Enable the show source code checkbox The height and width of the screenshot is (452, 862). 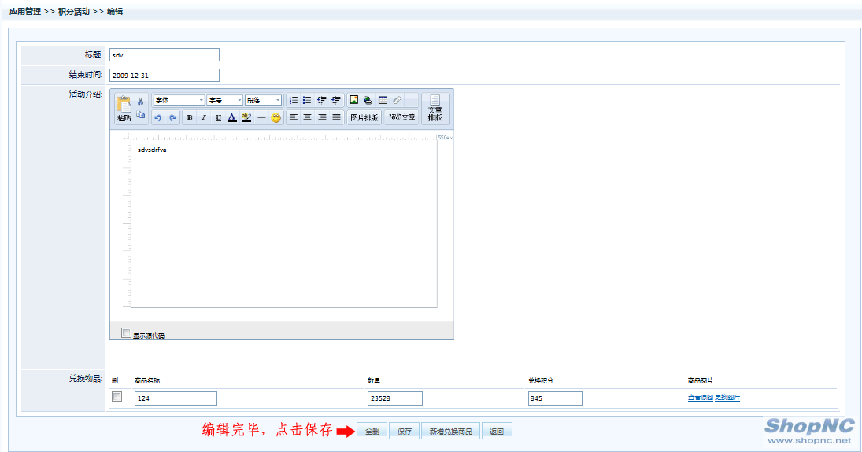pyautogui.click(x=126, y=332)
